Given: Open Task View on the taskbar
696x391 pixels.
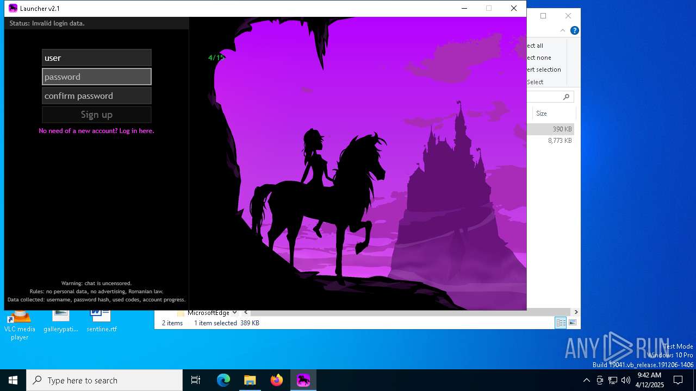Looking at the screenshot, I should coord(196,380).
